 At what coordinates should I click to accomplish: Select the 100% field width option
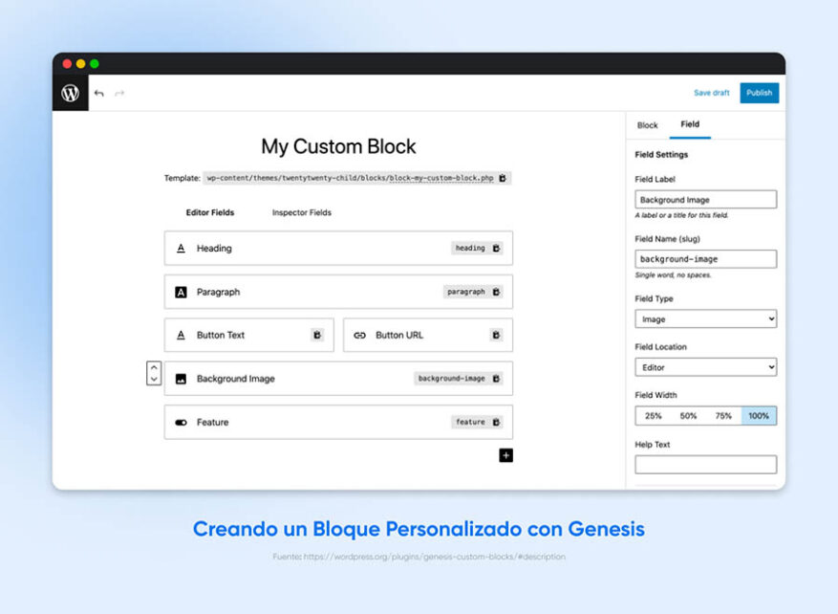760,416
